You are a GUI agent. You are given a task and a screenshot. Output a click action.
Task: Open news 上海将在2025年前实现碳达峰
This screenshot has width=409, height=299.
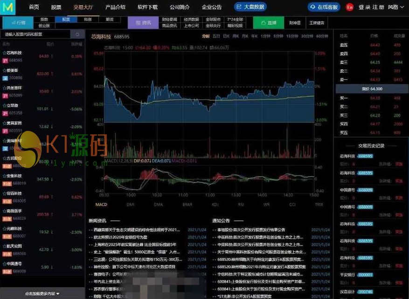(135, 245)
